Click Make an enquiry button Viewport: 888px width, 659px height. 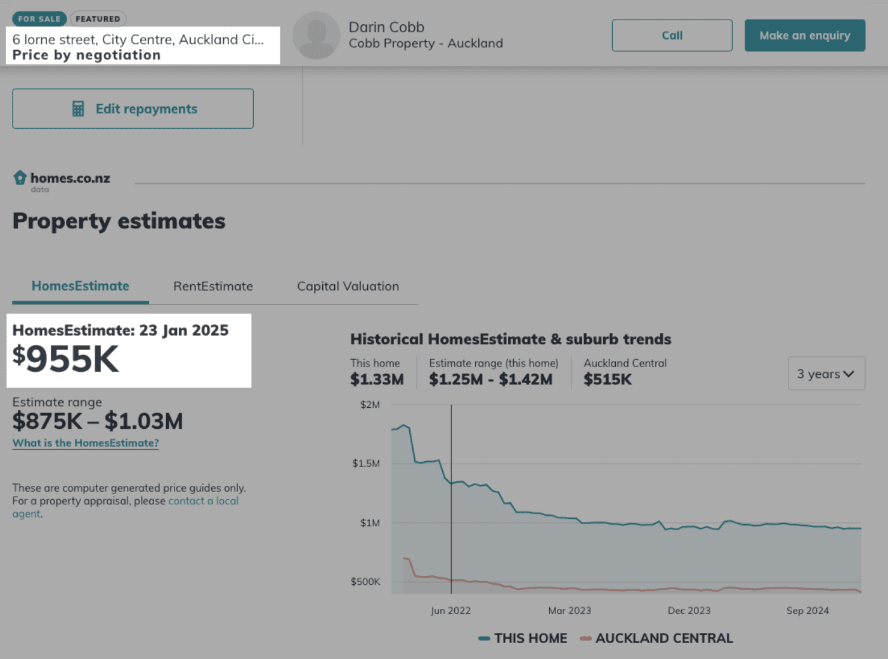pos(804,36)
